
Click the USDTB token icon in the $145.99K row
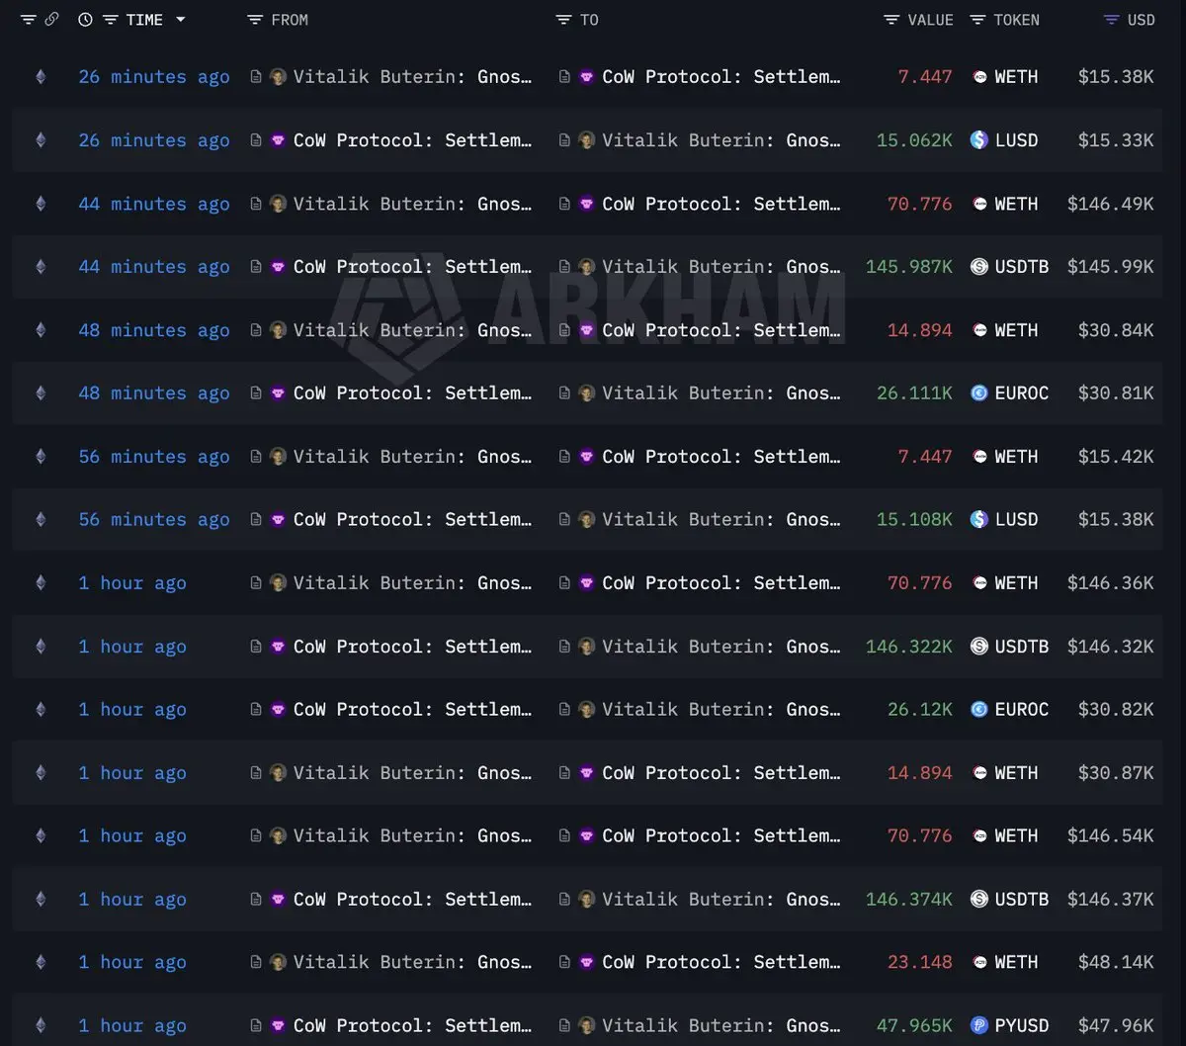tap(979, 267)
